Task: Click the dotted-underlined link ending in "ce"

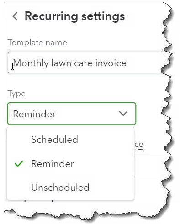Action: pyautogui.click(x=139, y=145)
